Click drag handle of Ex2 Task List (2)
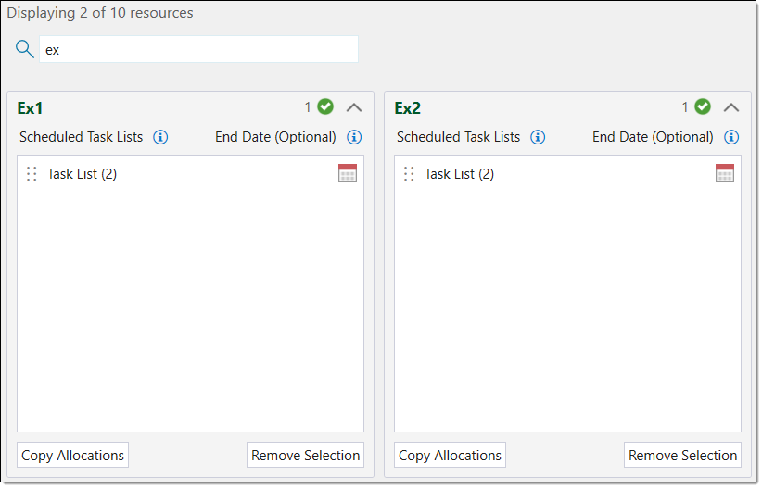The image size is (762, 488). click(x=409, y=174)
